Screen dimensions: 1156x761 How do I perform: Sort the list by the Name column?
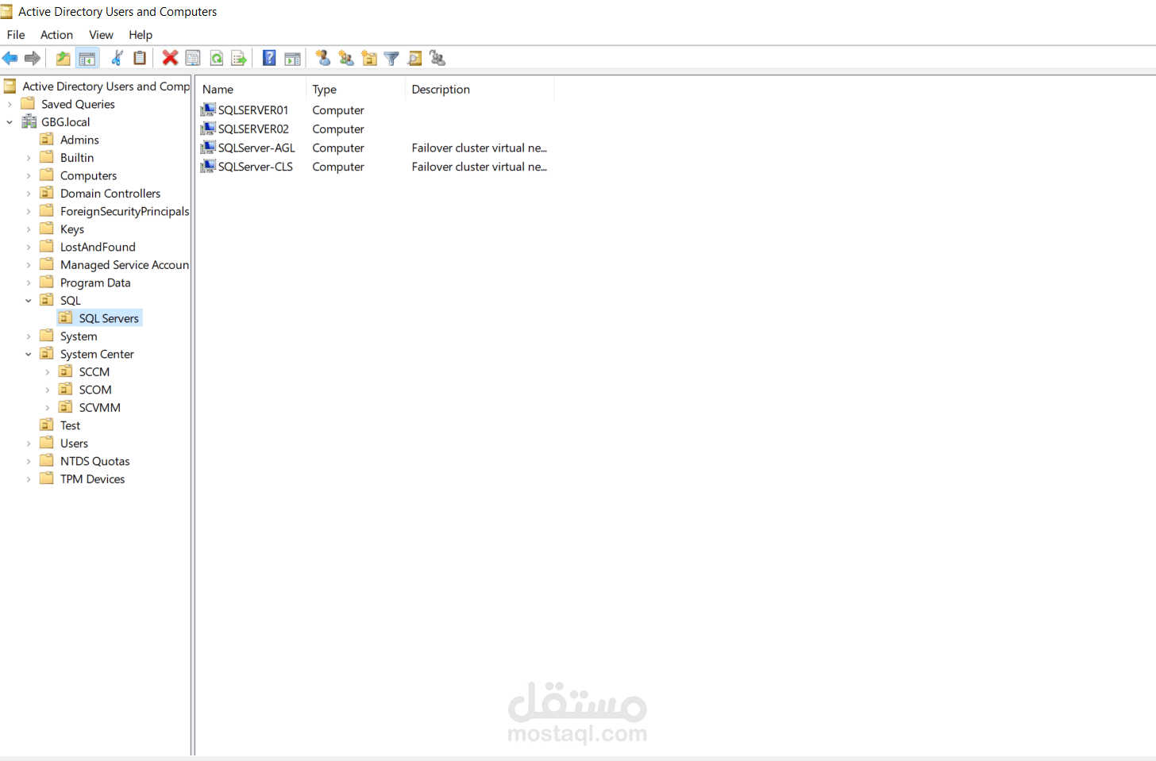pos(251,90)
